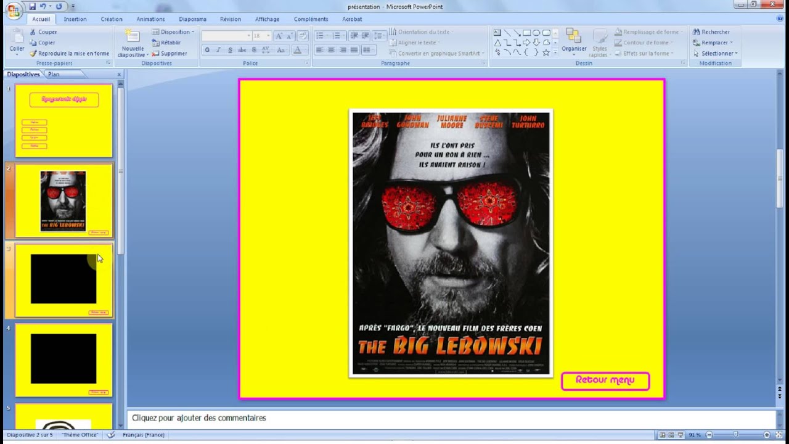
Task: Justify the paragraph text
Action: tap(354, 50)
